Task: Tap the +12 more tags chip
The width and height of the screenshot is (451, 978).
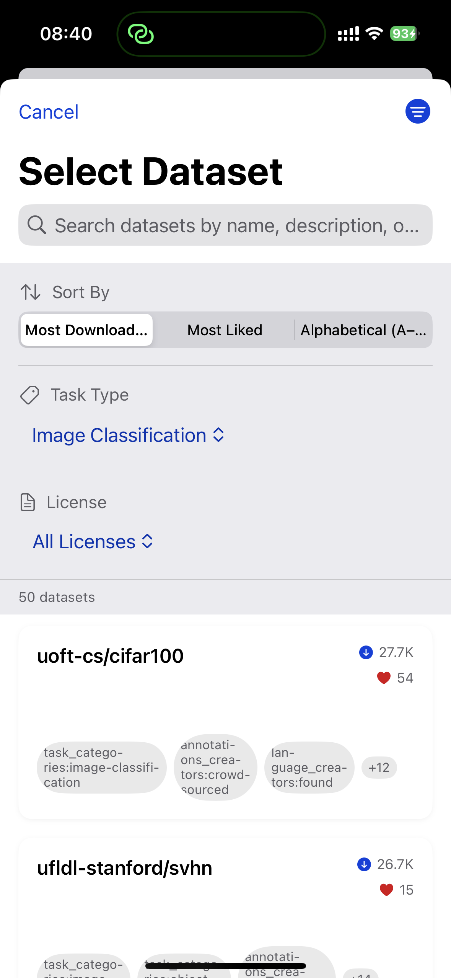Action: click(379, 768)
